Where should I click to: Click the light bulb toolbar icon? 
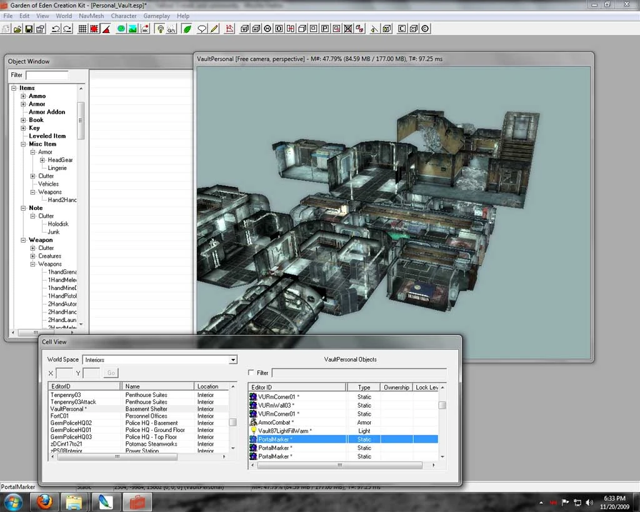(x=161, y=29)
